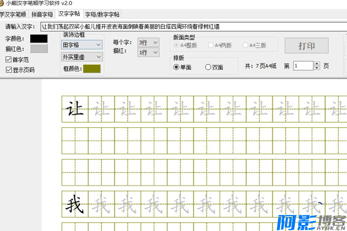Click the 共: 7页A4纸 page count text
The width and height of the screenshot is (347, 231).
261,66
